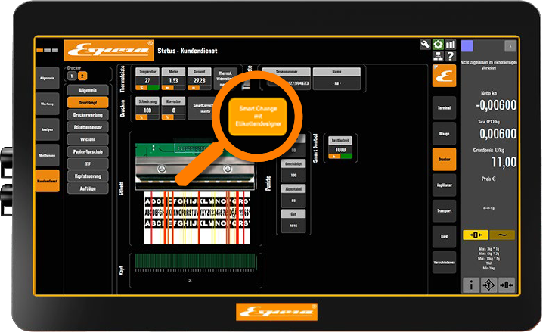
Task: Open the Wickeln submenu entry
Action: click(88, 139)
